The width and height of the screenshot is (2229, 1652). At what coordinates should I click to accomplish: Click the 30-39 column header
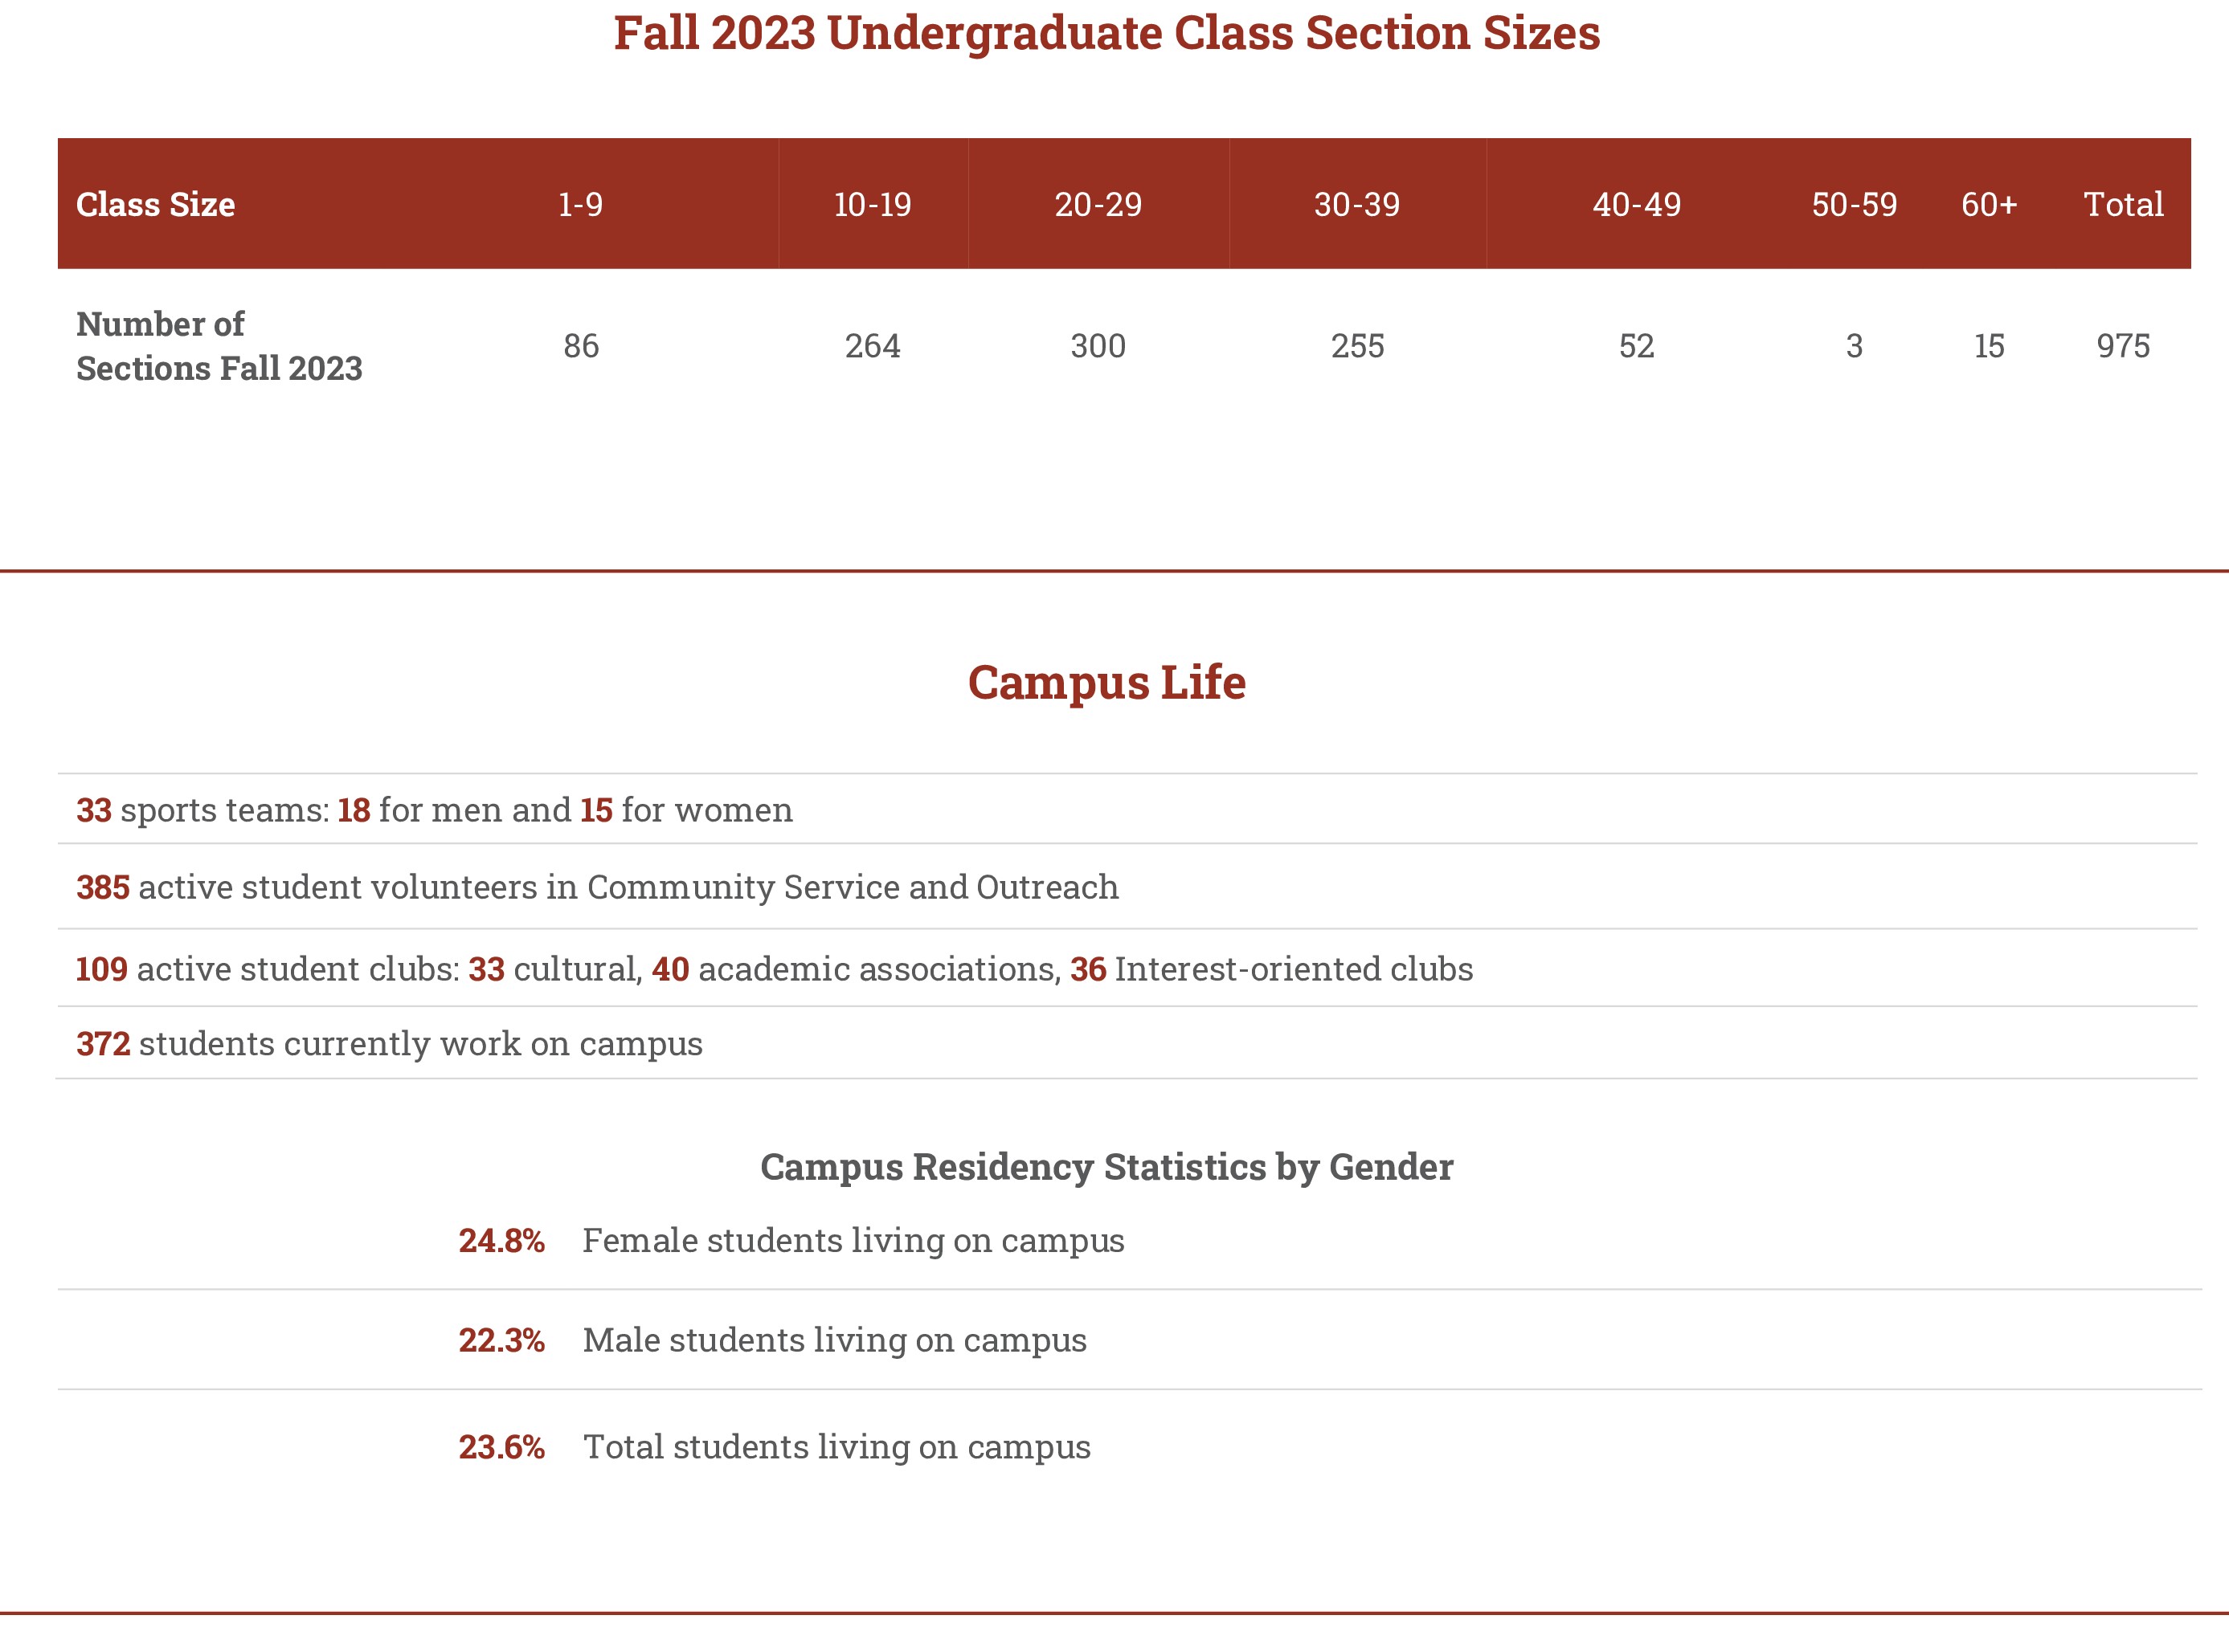click(1356, 204)
